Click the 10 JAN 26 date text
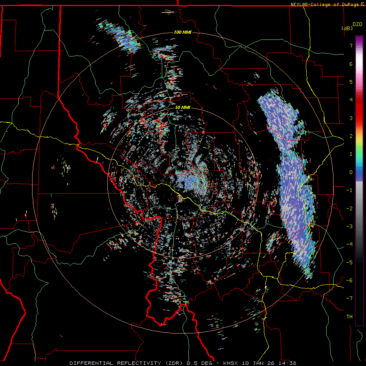Image resolution: width=366 pixels, height=366 pixels. point(257,363)
